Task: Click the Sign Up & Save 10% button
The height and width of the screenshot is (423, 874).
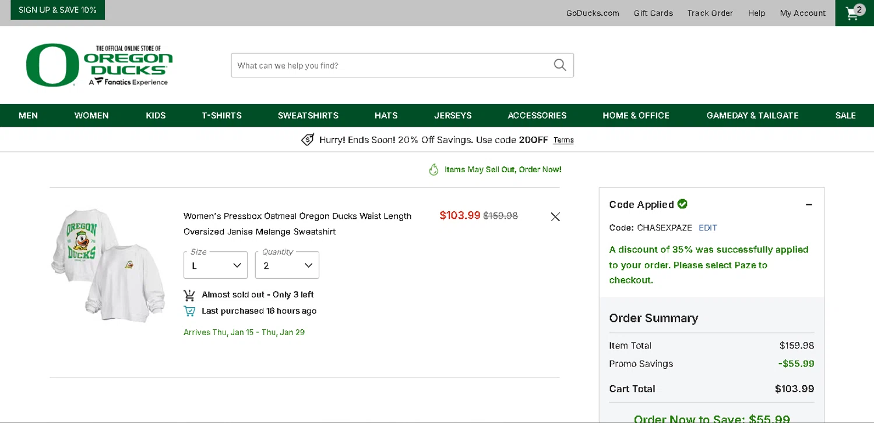Action: pos(58,10)
